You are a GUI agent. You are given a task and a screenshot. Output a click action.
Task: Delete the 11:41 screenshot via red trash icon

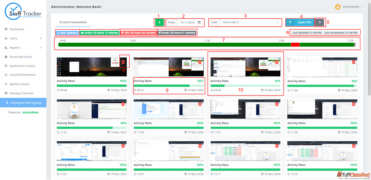tap(123, 104)
